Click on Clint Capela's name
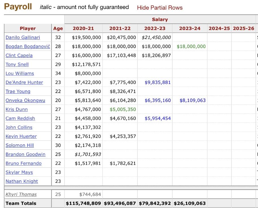The height and width of the screenshot is (208, 258). [x=19, y=55]
